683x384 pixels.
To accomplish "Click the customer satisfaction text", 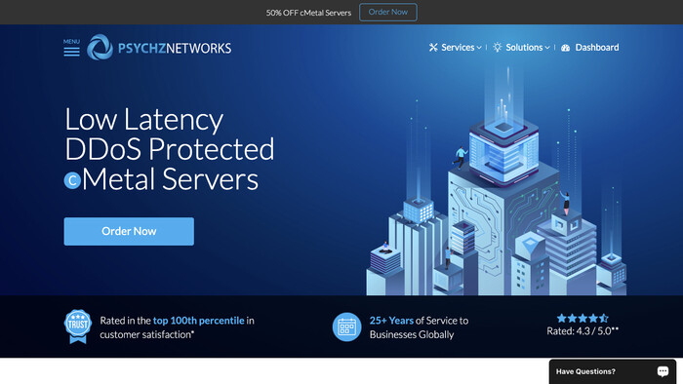I will (146, 334).
